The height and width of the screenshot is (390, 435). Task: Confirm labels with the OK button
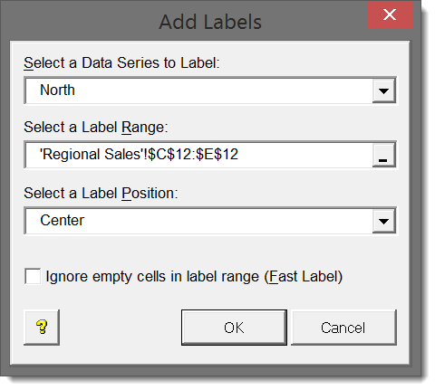(234, 328)
